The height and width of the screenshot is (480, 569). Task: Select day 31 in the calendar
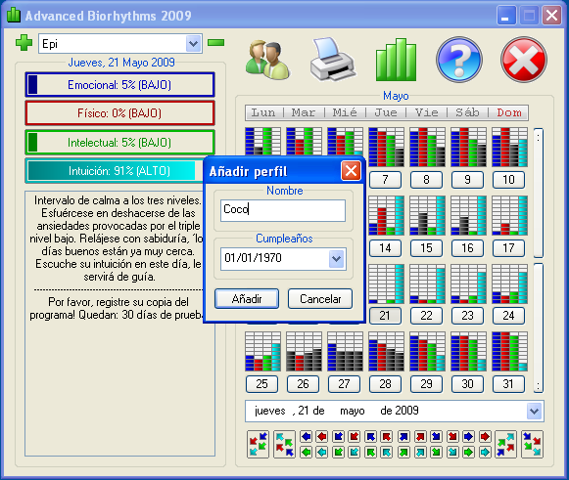(x=508, y=384)
